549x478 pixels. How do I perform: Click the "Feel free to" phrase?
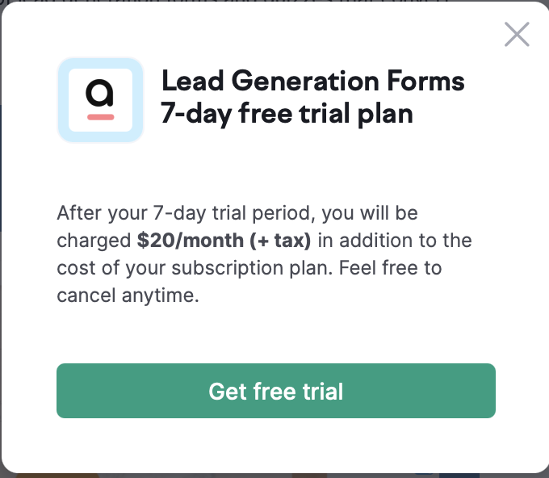[391, 268]
